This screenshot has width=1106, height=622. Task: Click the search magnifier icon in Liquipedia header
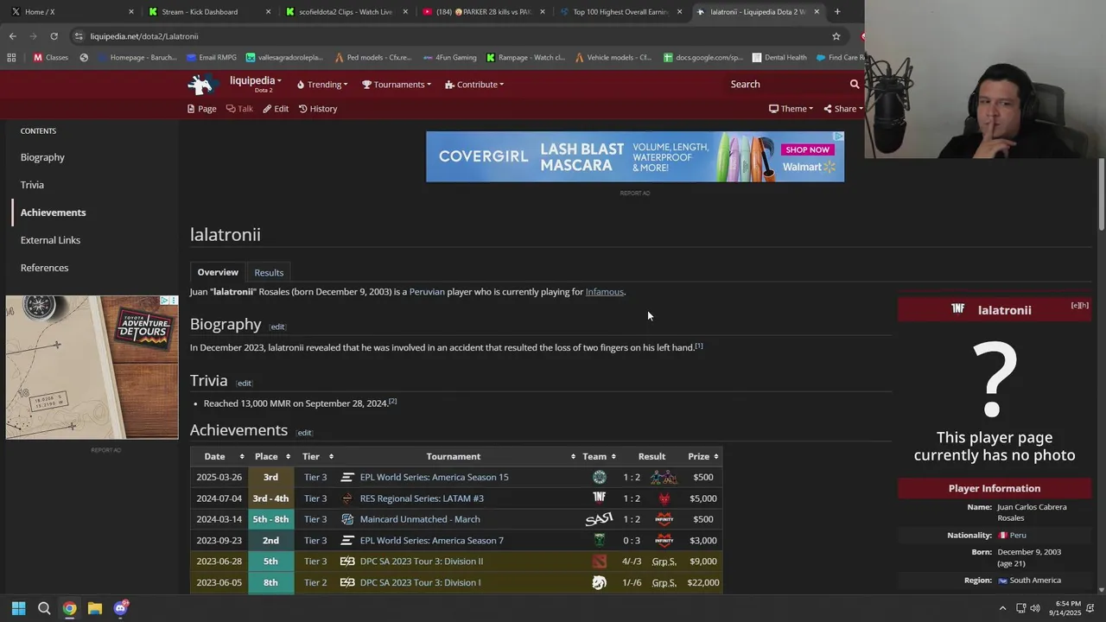855,84
